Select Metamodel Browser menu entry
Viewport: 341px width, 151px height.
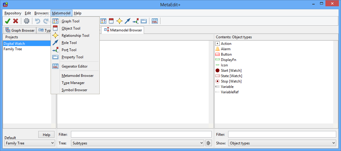click(x=75, y=76)
